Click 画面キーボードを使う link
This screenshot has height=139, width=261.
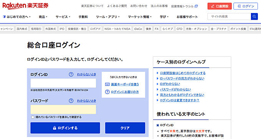point(125,84)
